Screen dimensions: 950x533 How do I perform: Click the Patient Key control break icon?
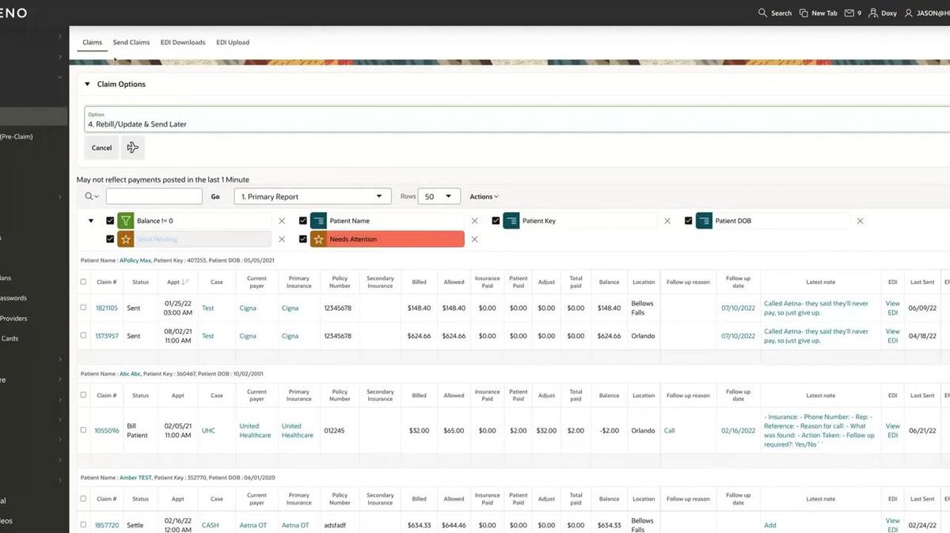point(511,221)
